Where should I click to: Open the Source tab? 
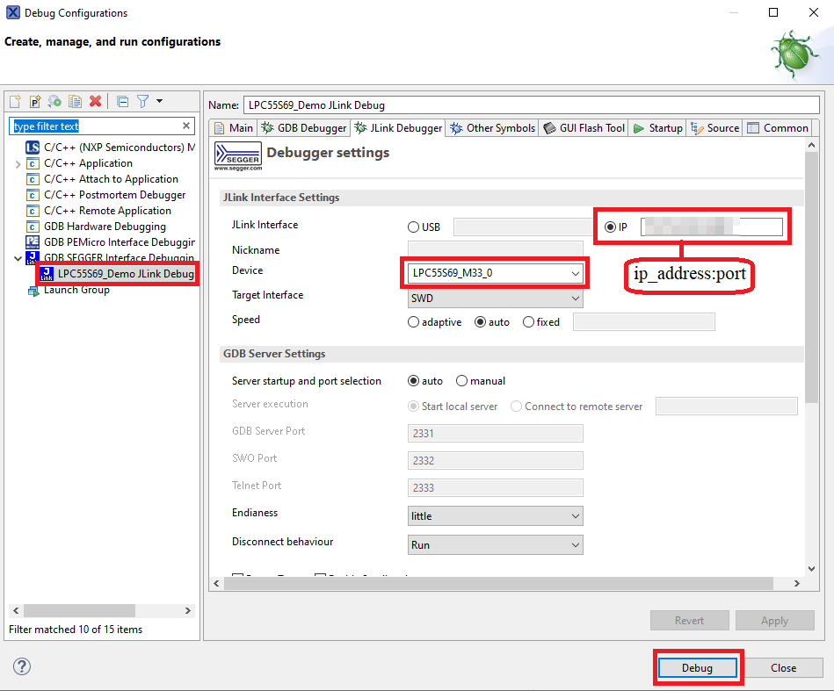pos(714,128)
